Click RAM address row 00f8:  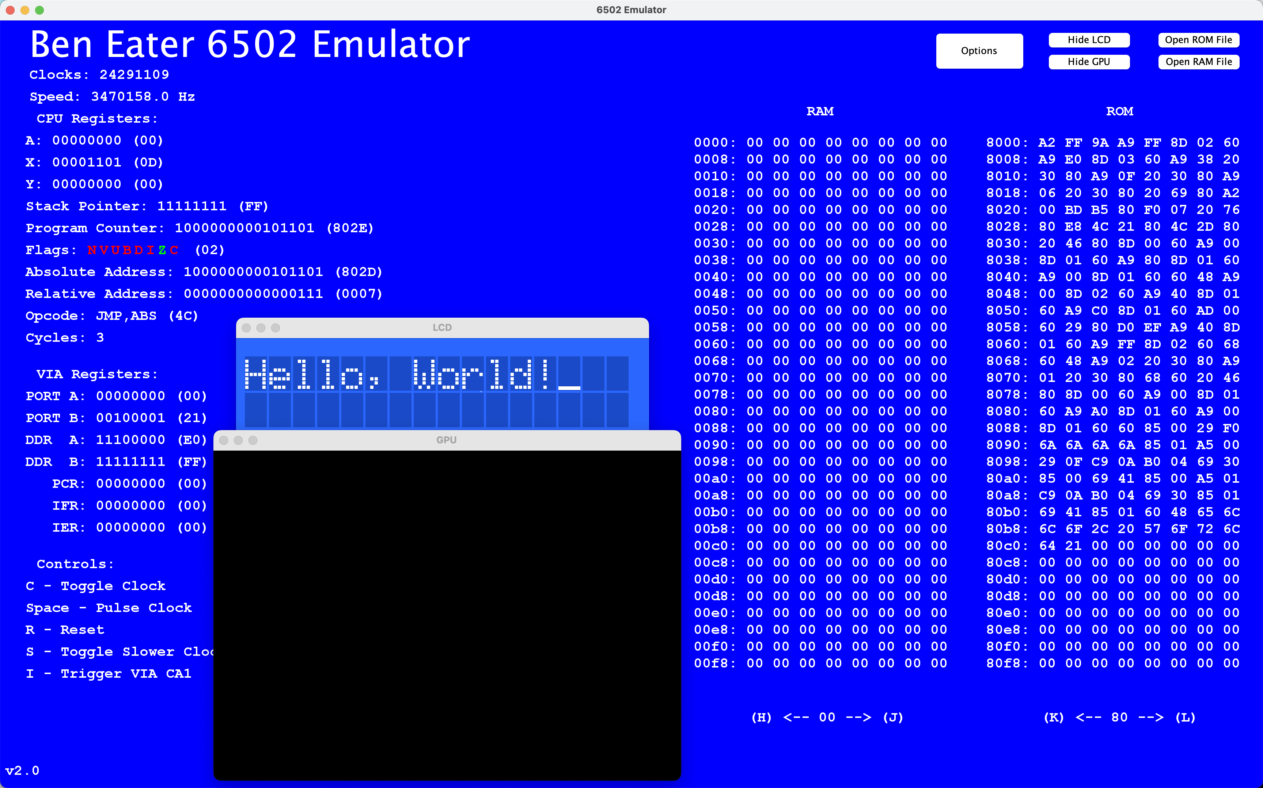coord(820,663)
